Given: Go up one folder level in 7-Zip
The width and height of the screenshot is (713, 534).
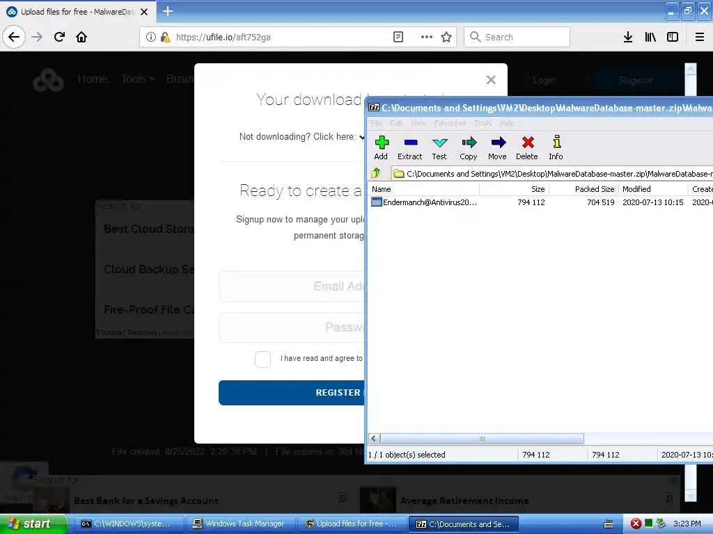Looking at the screenshot, I should (376, 173).
